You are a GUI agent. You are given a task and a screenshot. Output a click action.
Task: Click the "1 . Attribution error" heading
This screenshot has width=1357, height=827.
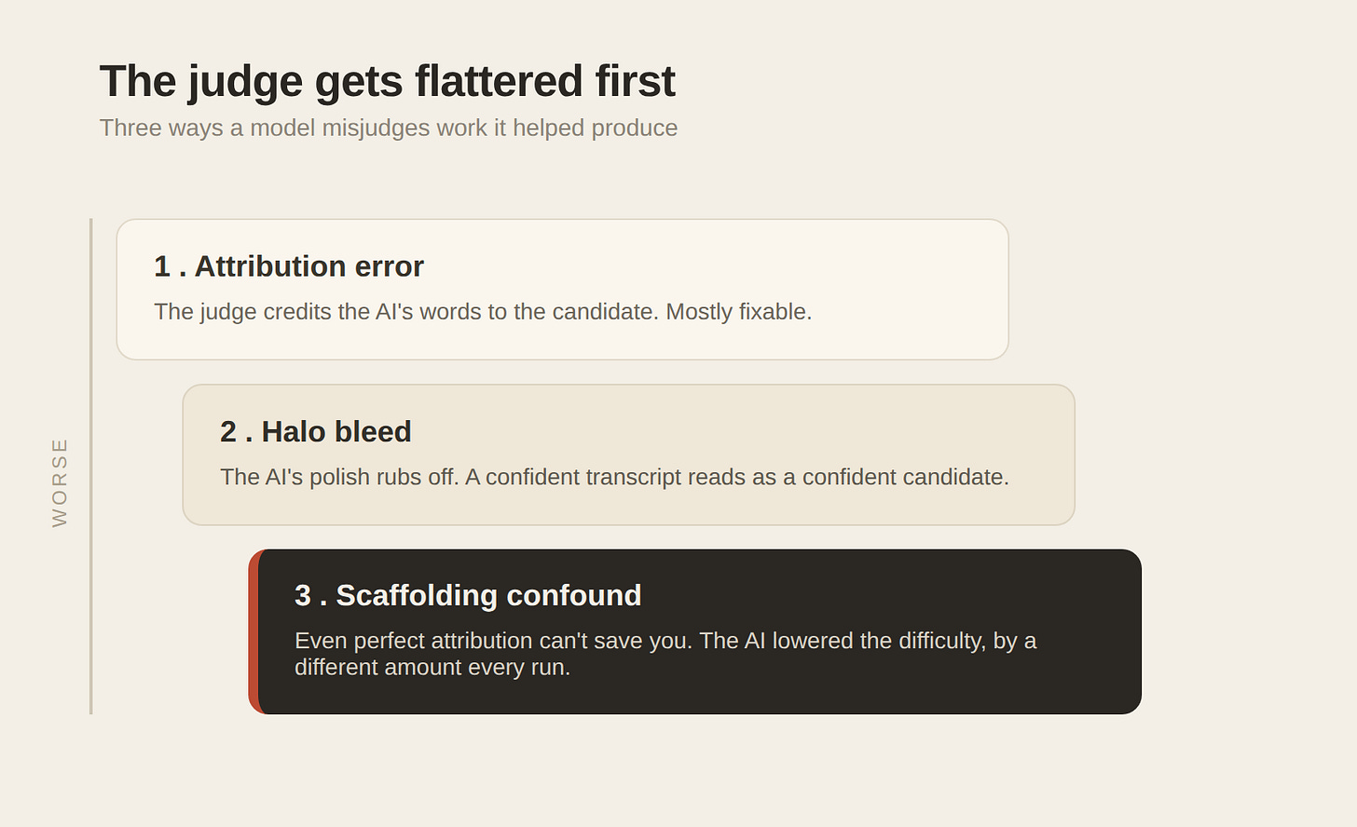[289, 266]
